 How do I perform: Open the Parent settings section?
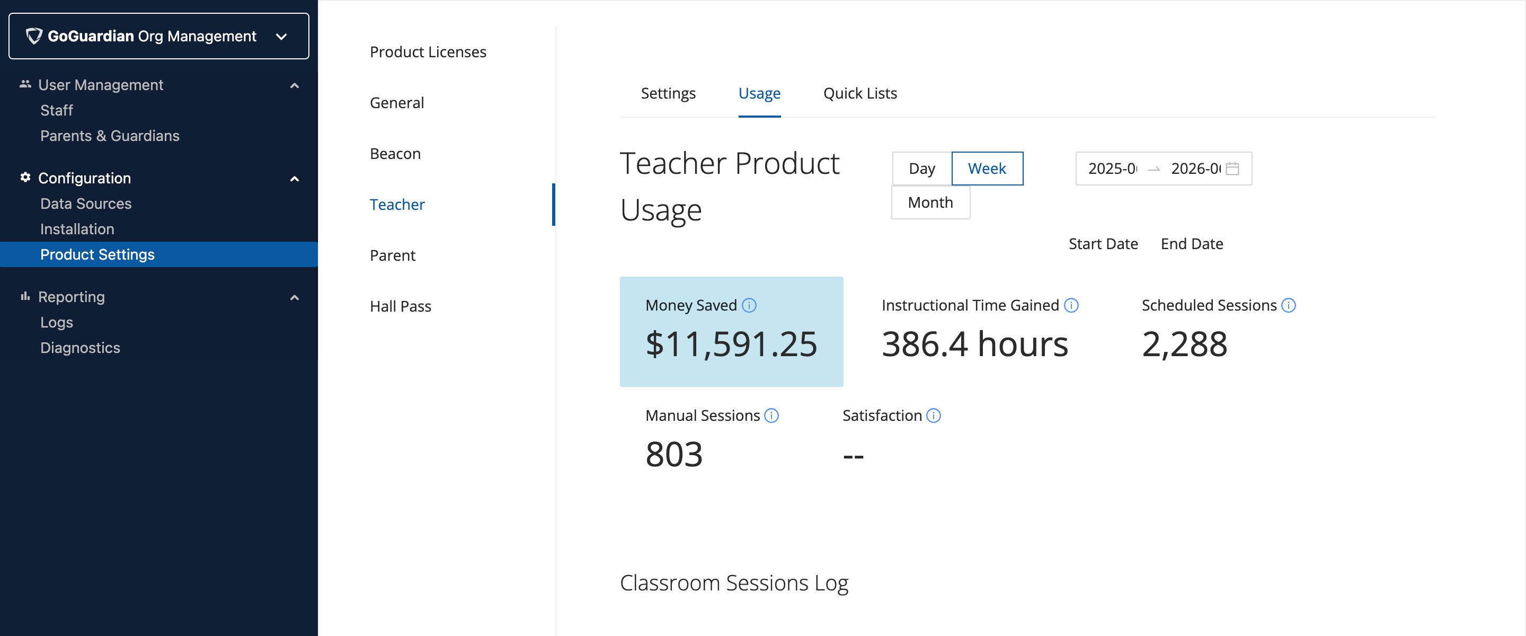(x=393, y=255)
